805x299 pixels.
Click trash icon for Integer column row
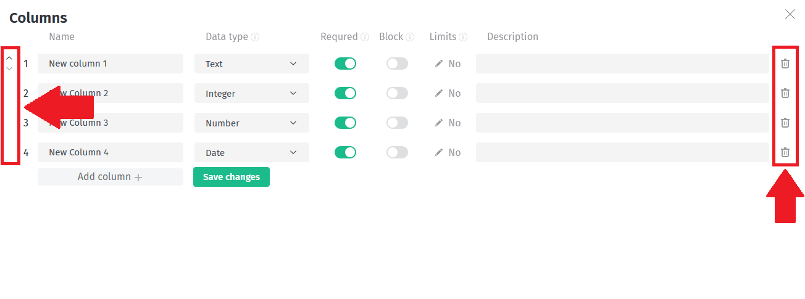(x=785, y=93)
